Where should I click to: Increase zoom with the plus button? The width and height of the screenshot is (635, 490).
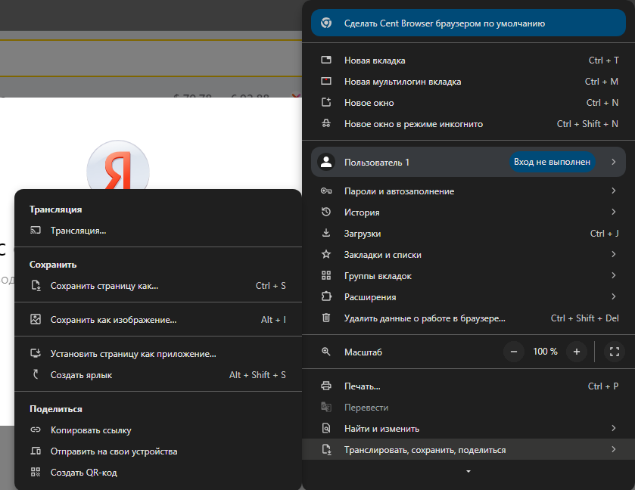(576, 352)
